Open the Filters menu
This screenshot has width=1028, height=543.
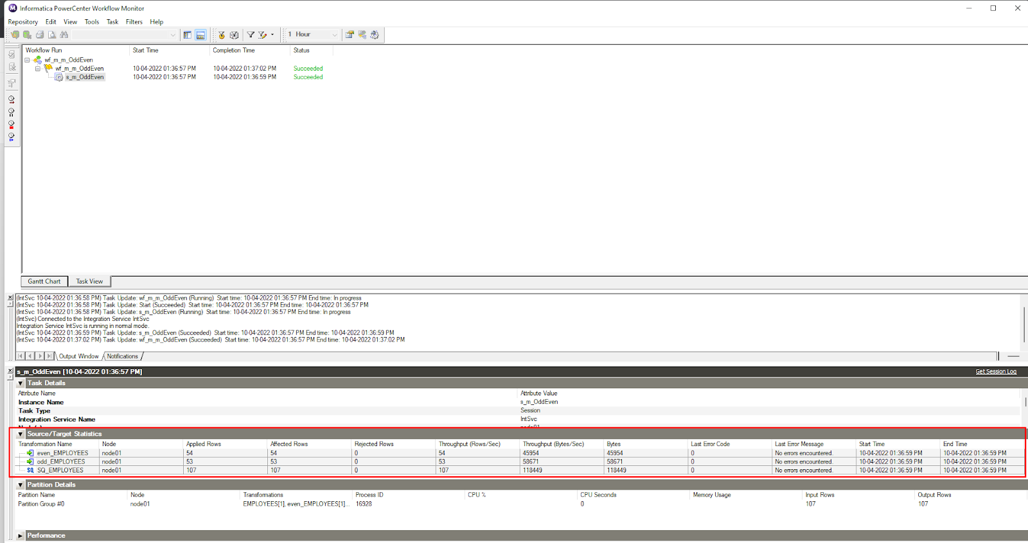(x=134, y=22)
